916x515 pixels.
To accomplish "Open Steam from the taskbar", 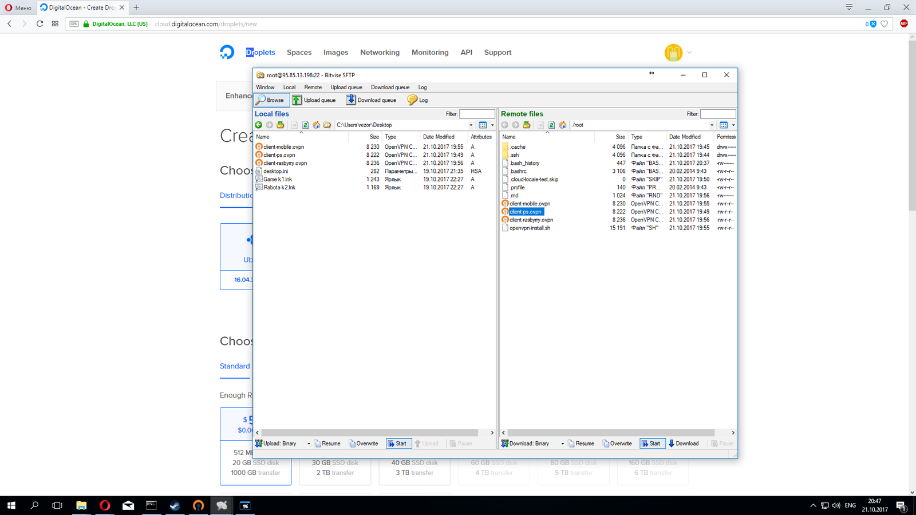I will [x=175, y=505].
